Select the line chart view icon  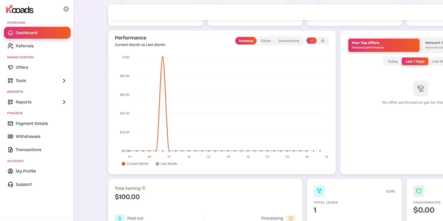pyautogui.click(x=312, y=41)
